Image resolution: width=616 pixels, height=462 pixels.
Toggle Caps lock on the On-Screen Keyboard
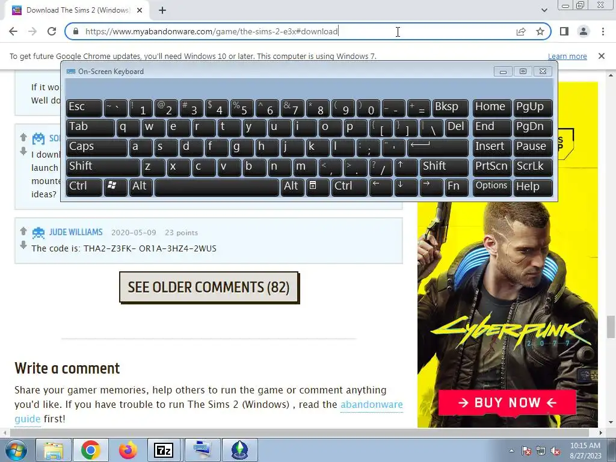[x=97, y=147]
